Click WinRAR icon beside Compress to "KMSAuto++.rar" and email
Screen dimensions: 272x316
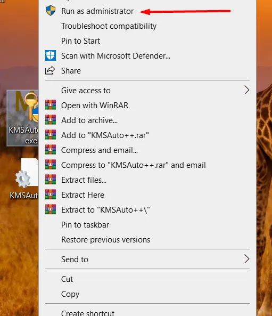(51, 165)
